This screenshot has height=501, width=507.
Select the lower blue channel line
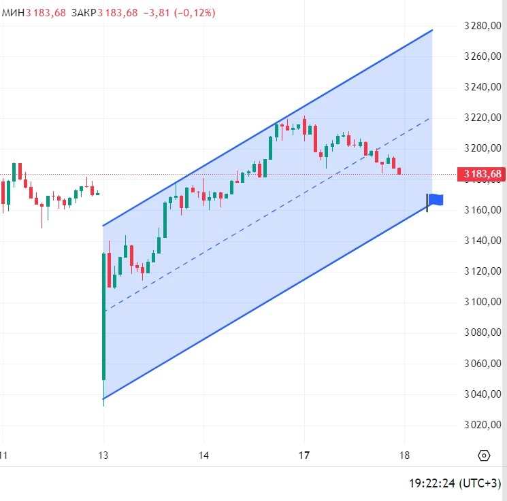coord(265,303)
